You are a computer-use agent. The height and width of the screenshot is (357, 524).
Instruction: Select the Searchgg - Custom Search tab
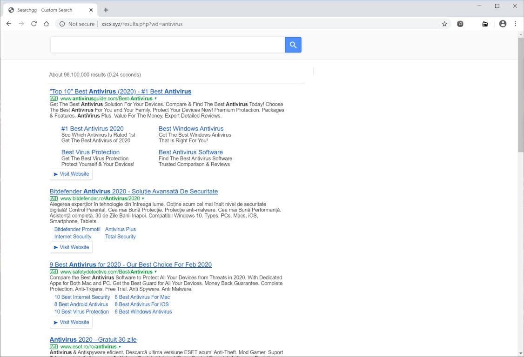(x=50, y=10)
